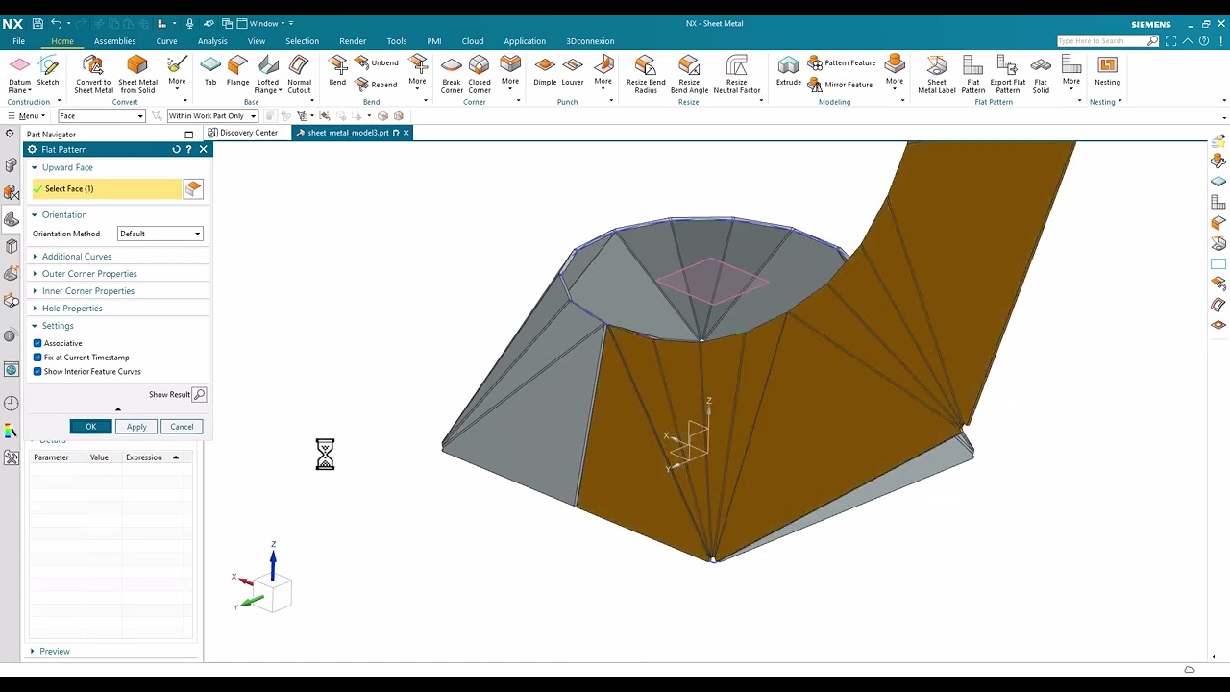Select the Extrude modeling tool
The image size is (1230, 692).
point(789,70)
